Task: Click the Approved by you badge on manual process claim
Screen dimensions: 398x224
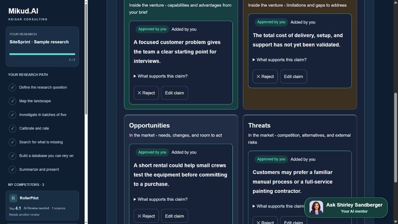Action: click(x=271, y=159)
